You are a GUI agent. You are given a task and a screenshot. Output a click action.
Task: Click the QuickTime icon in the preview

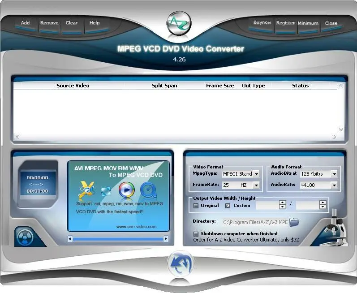pos(148,190)
